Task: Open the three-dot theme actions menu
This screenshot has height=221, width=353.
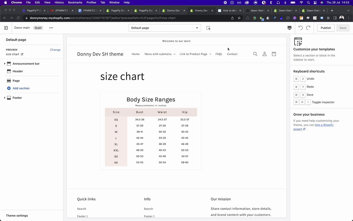Action: coord(51,28)
